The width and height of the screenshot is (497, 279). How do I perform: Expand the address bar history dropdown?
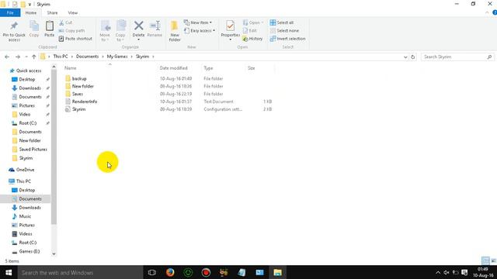405,57
